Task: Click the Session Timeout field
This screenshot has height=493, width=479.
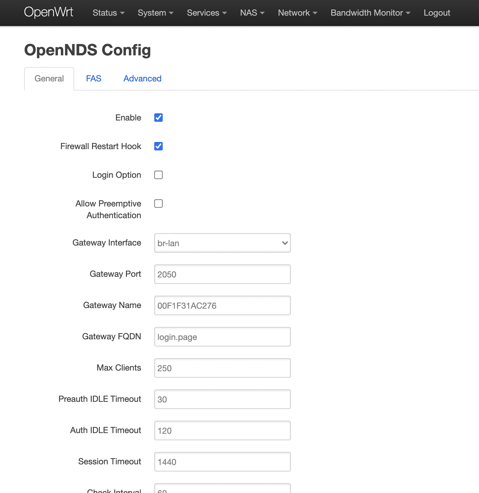Action: (222, 462)
